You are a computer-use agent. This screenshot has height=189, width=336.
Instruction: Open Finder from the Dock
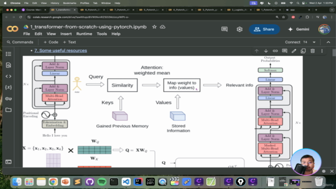tap(17, 182)
